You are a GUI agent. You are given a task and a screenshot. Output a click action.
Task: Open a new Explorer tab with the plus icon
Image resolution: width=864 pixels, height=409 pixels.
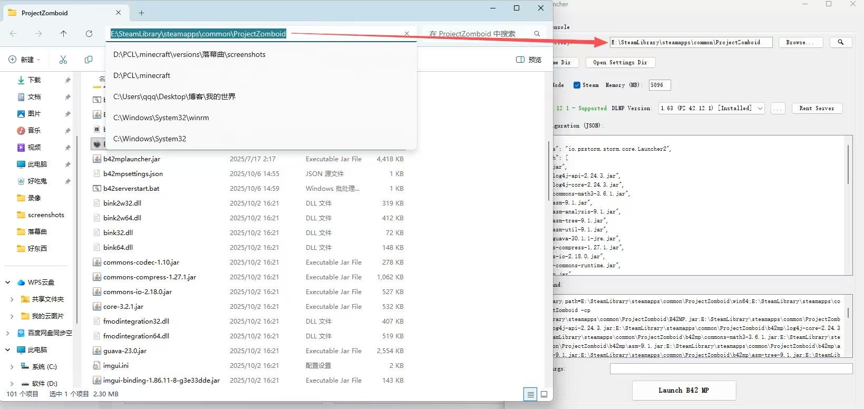(x=141, y=13)
